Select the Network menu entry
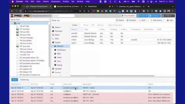 60,46
